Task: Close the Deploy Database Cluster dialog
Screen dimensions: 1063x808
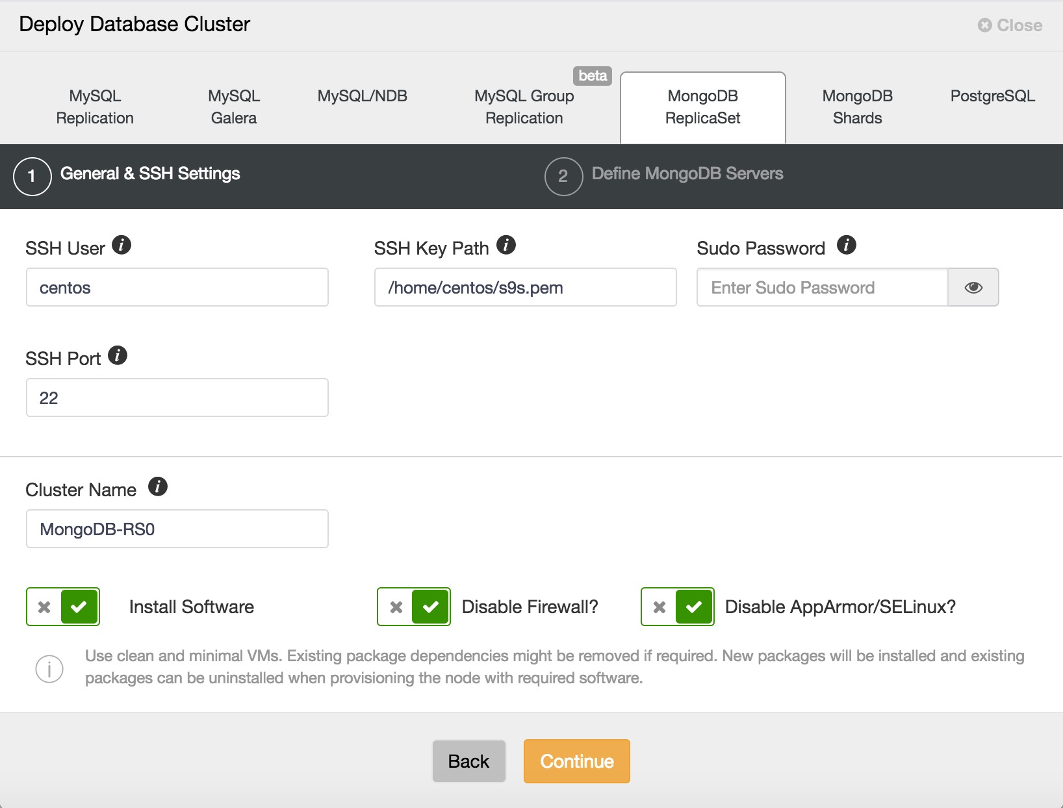Action: pos(1010,25)
